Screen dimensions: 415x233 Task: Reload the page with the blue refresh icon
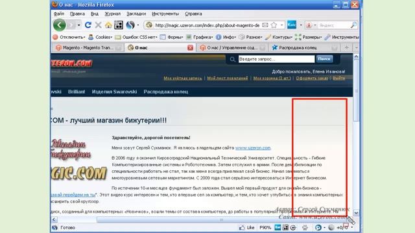[88, 25]
